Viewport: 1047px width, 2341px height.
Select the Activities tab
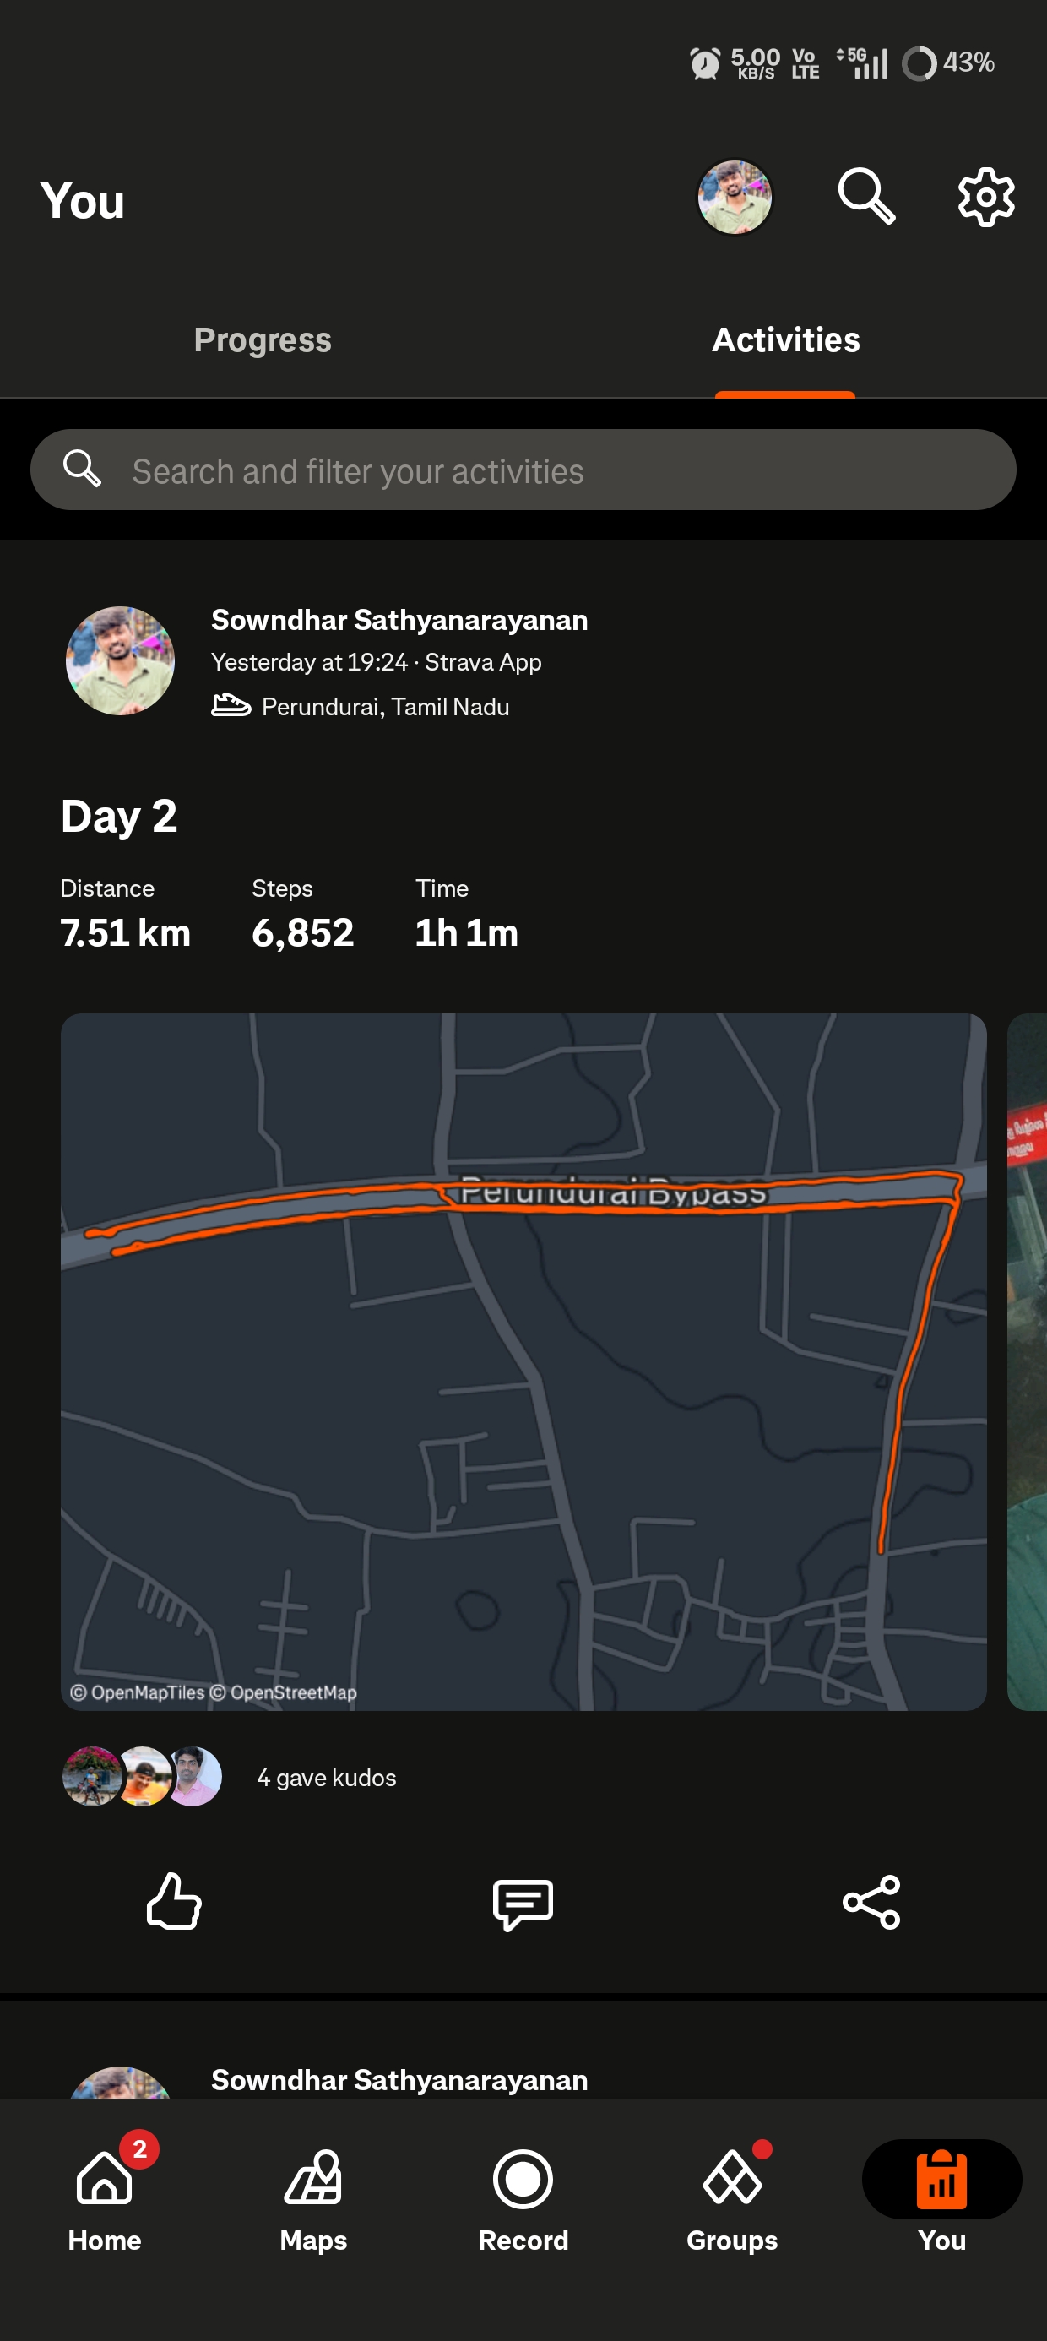pos(785,339)
